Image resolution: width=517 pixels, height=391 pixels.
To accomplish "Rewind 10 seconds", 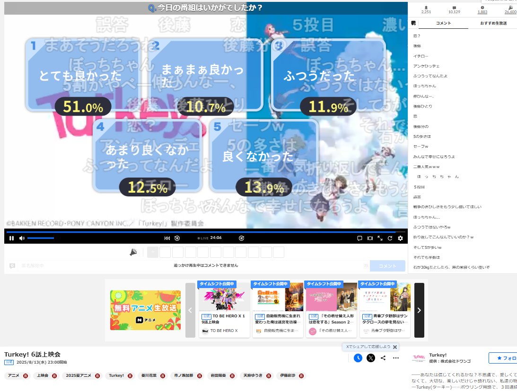I will click(x=177, y=238).
